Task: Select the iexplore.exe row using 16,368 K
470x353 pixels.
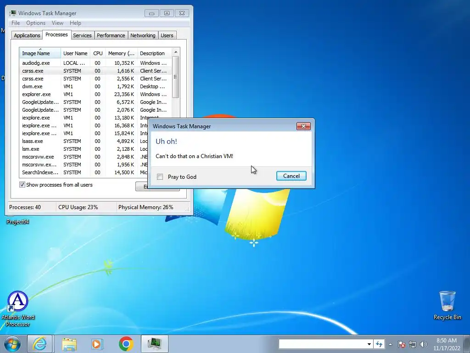Action: (x=84, y=125)
